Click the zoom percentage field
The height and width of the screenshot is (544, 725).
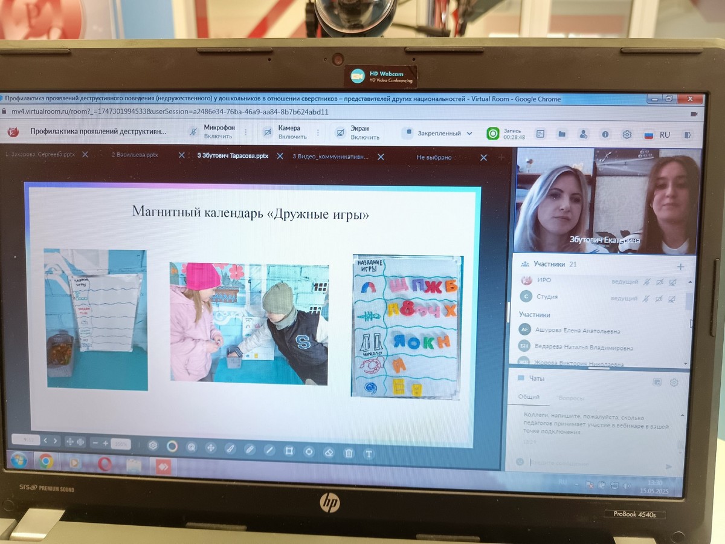coord(121,444)
